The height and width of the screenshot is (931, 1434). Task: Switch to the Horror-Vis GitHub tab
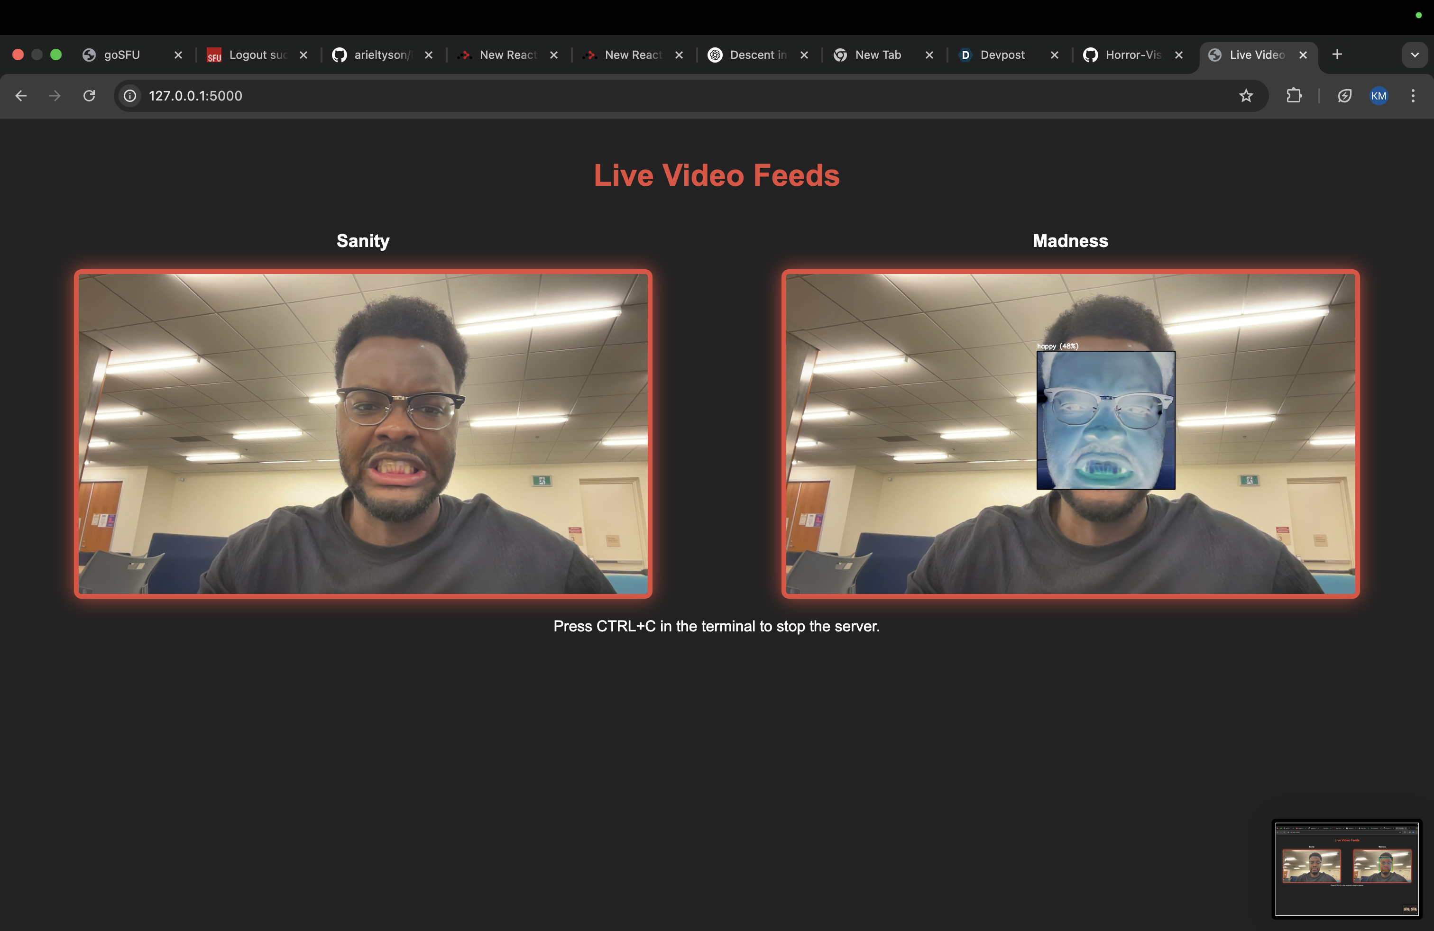tap(1132, 55)
